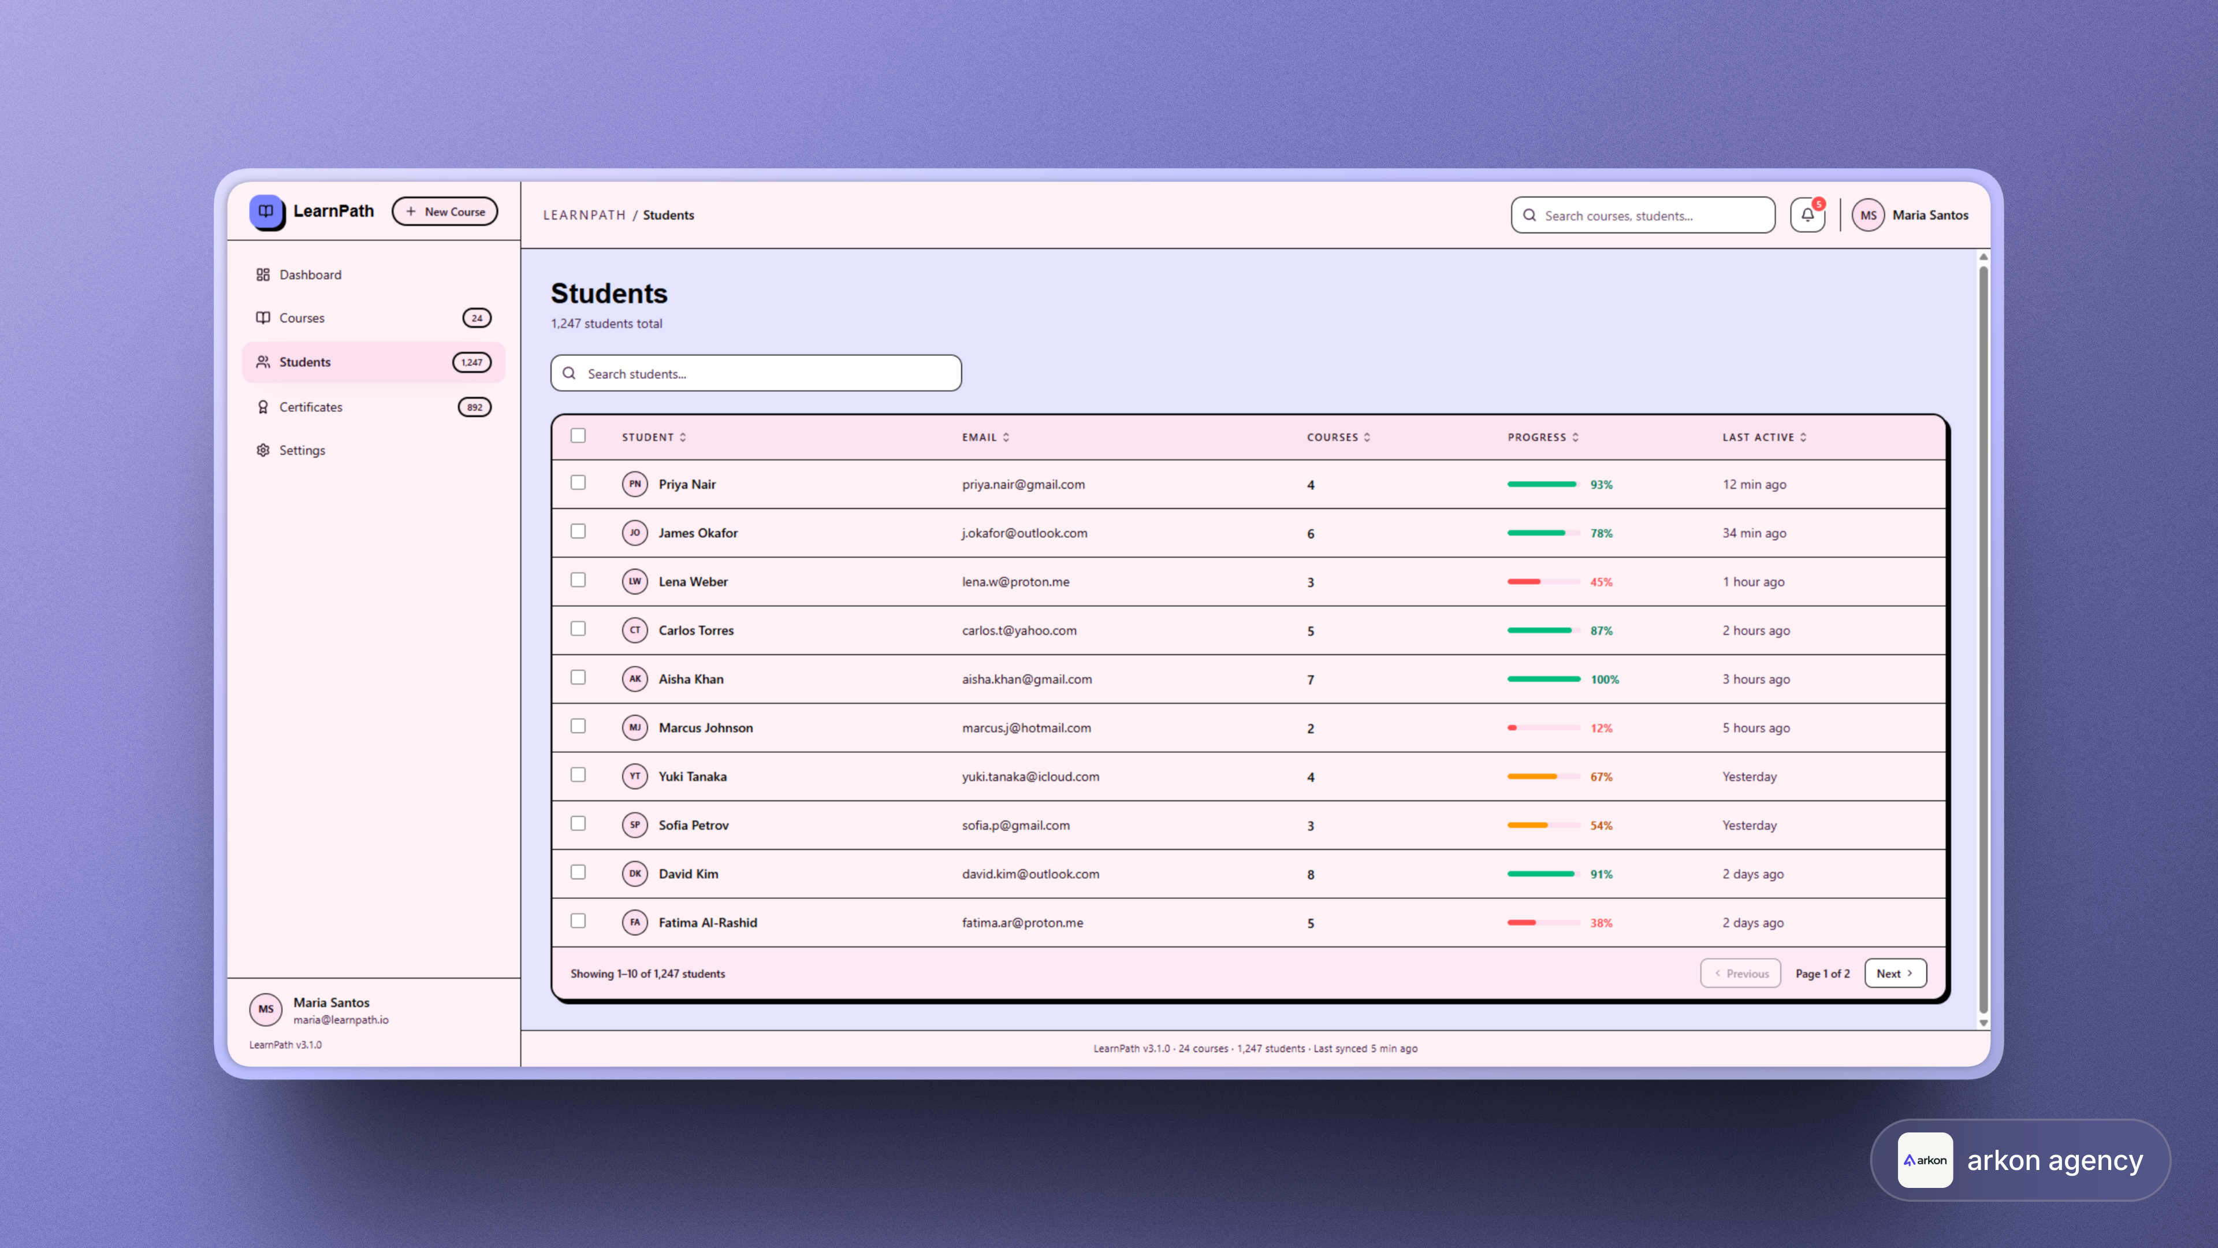Click the david.kim@outlook.com email cell
The image size is (2218, 1248).
coord(1030,874)
